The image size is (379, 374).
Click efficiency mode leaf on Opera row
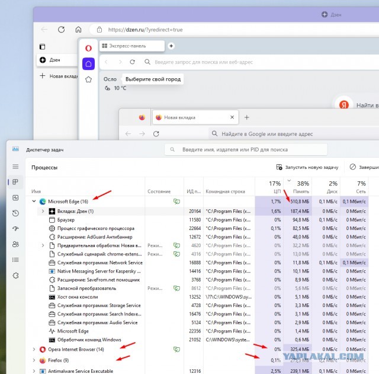point(176,349)
